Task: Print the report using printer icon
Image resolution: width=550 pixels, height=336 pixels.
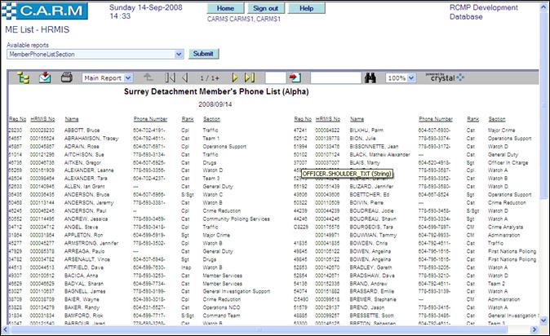Action: tap(67, 77)
